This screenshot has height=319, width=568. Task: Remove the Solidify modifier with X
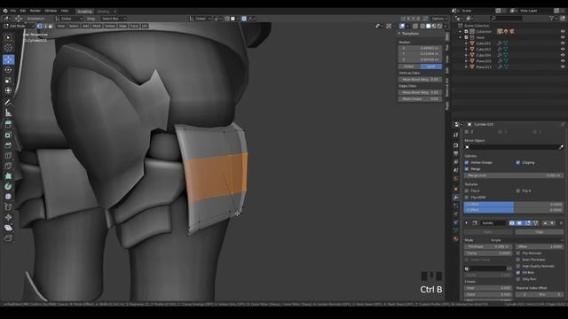(561, 223)
